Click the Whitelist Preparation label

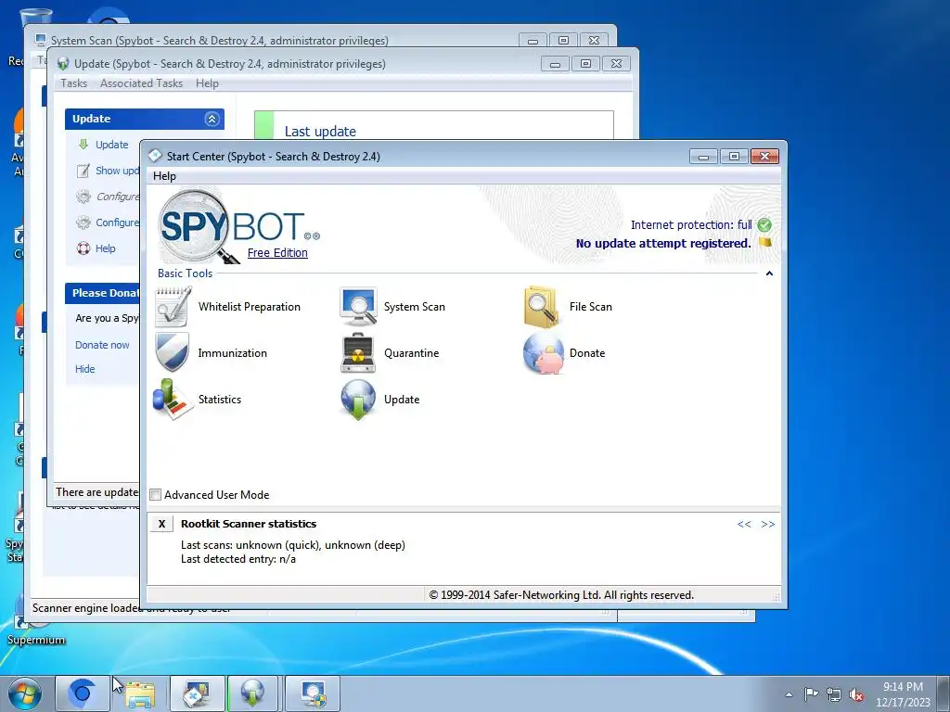pos(249,307)
